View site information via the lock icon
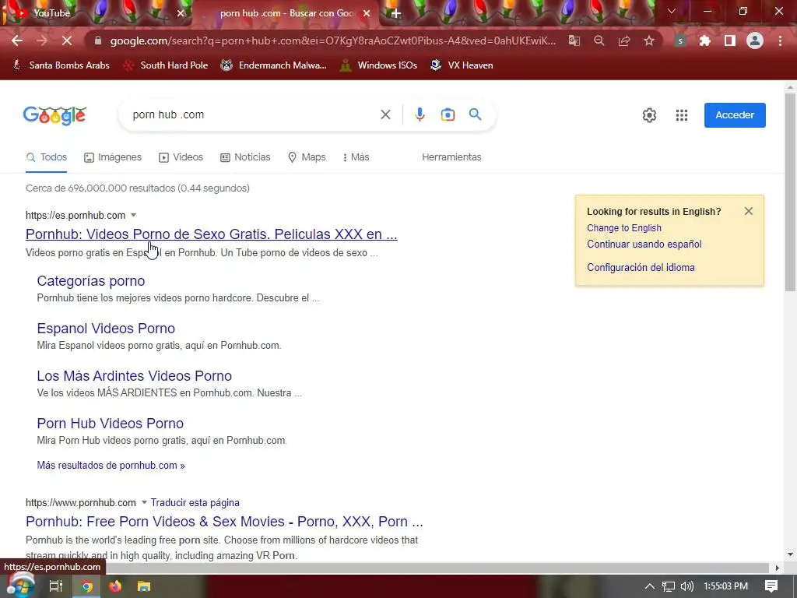This screenshot has width=797, height=598. click(98, 40)
